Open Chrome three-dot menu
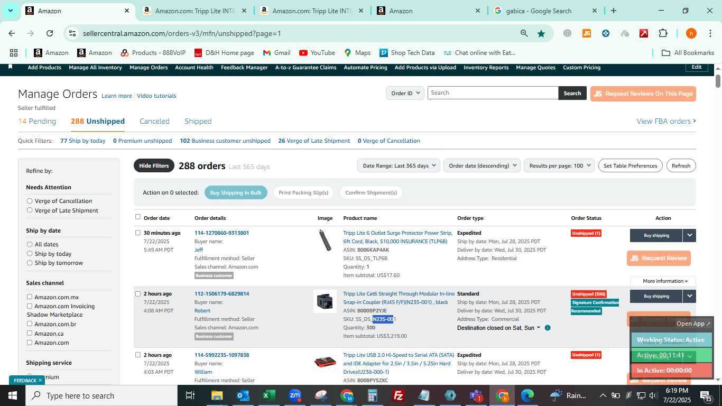722x406 pixels. tap(710, 33)
